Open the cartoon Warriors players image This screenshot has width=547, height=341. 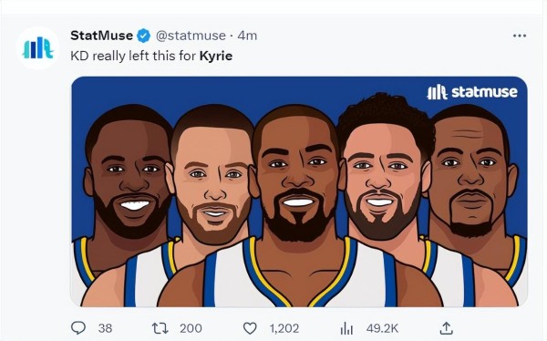[x=299, y=191]
